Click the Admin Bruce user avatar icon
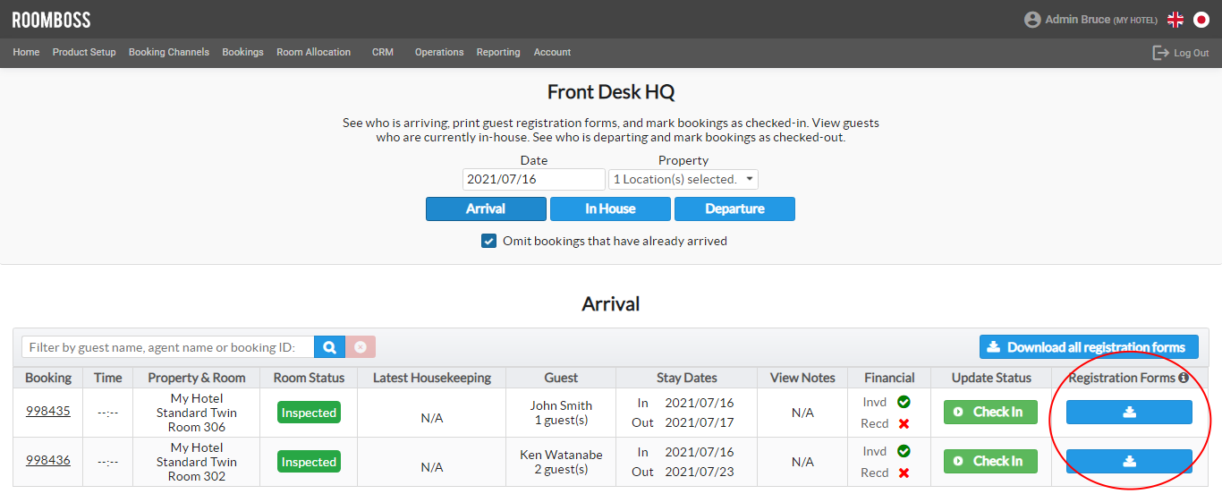Screen dimensions: 1222x494 click(1032, 20)
